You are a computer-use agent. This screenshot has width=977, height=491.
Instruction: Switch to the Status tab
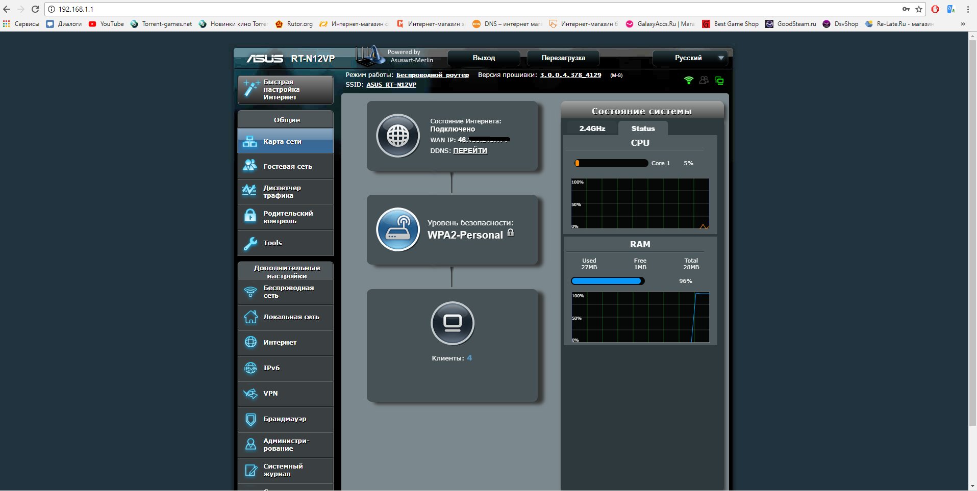coord(643,128)
